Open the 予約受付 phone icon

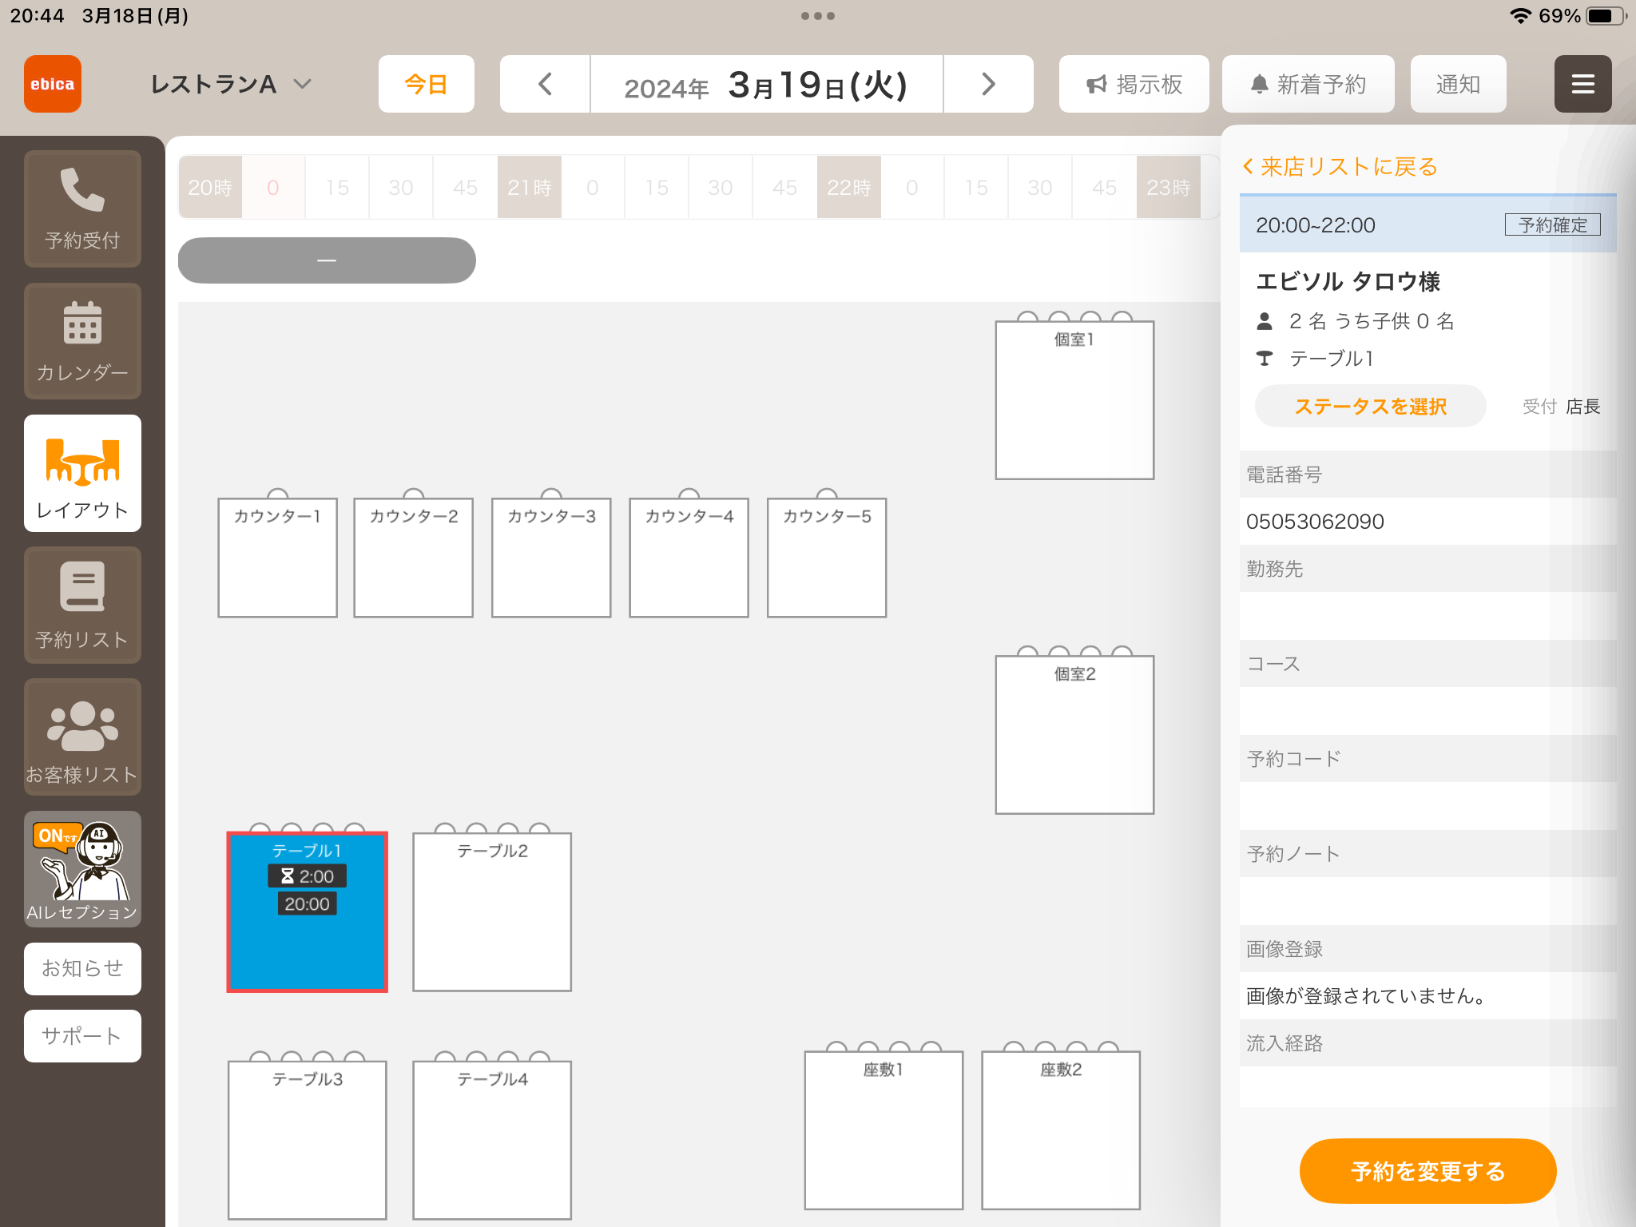(82, 208)
